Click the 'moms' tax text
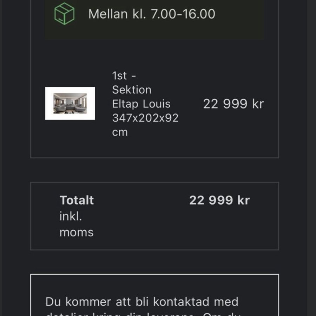The image size is (316, 316). tap(77, 232)
